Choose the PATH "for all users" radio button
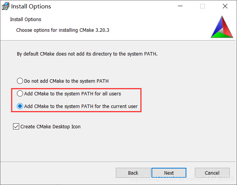237x185 pixels. click(x=20, y=93)
